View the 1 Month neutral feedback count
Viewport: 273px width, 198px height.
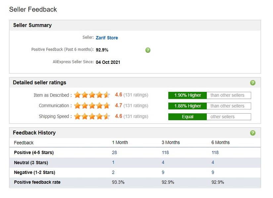click(x=113, y=162)
